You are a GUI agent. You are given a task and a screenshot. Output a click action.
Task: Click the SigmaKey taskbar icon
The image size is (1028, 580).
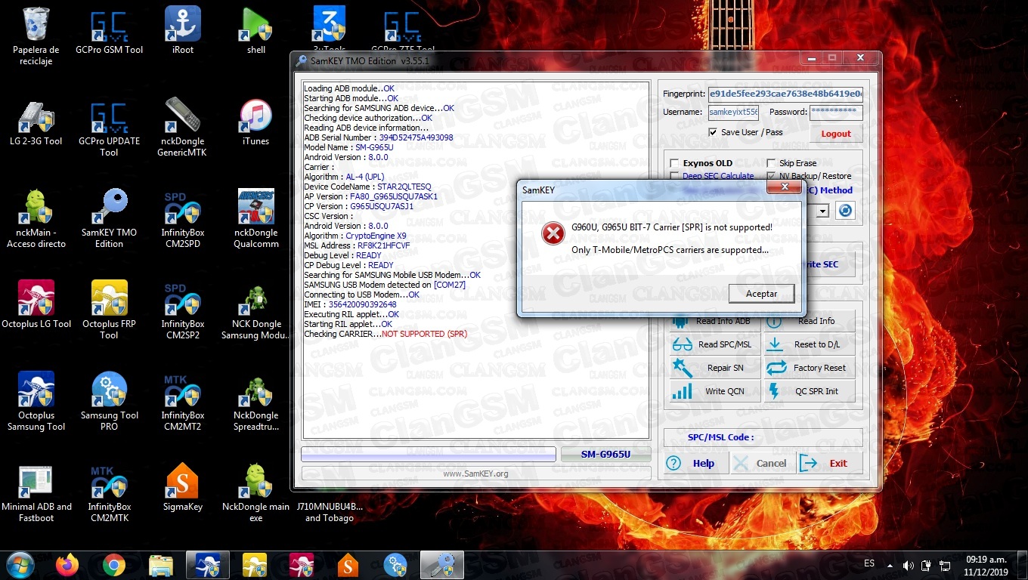click(x=348, y=564)
